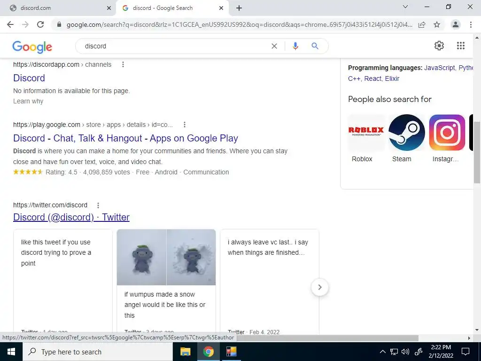Select the discord - Google Search tab
This screenshot has height=361, width=481.
[x=172, y=8]
